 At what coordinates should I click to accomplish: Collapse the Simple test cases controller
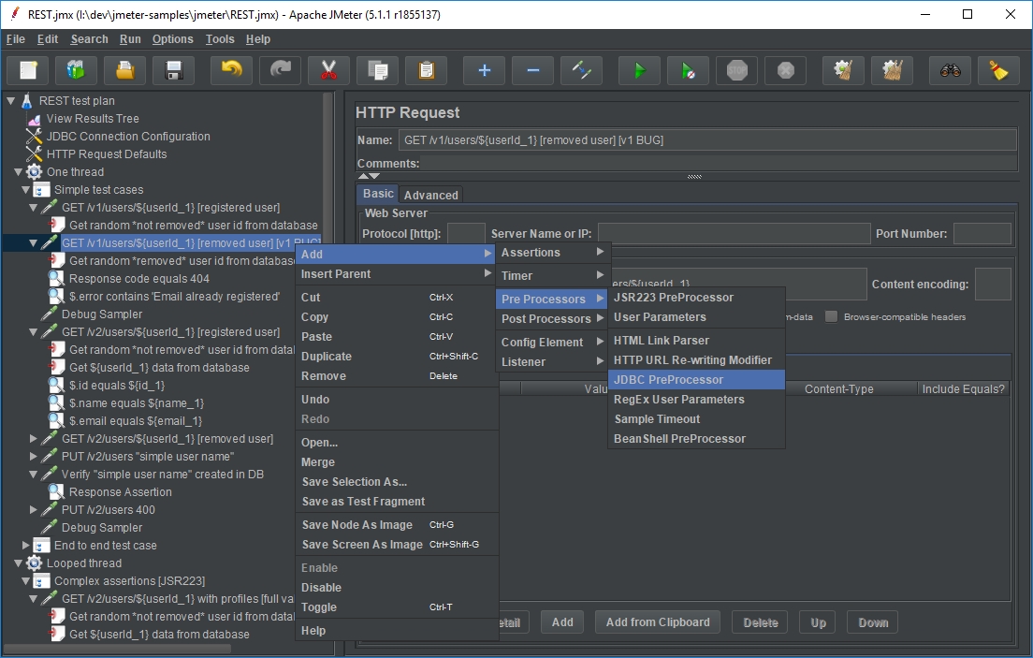click(25, 190)
